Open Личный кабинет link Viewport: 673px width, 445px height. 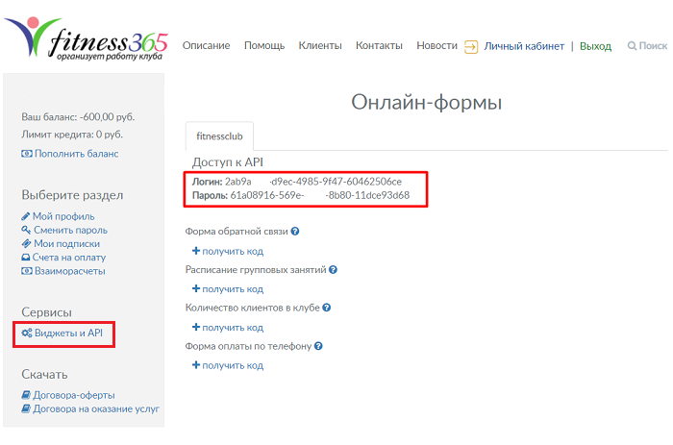tap(524, 46)
